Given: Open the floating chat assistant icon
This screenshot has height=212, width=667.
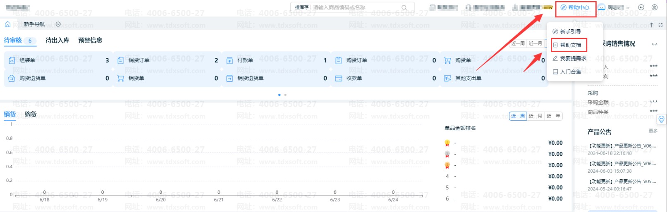Looking at the screenshot, I should click(x=661, y=119).
